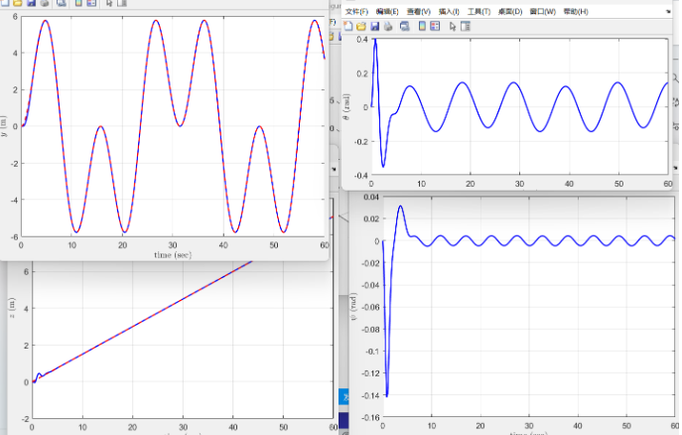Select Edit Plot arrow in y-plot window
Screen dimensions: 682x435
(x=109, y=3)
